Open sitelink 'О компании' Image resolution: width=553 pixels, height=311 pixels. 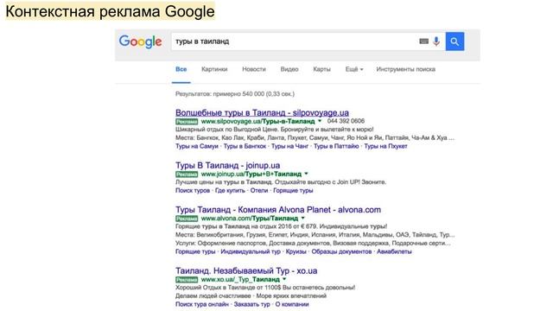tap(292, 304)
